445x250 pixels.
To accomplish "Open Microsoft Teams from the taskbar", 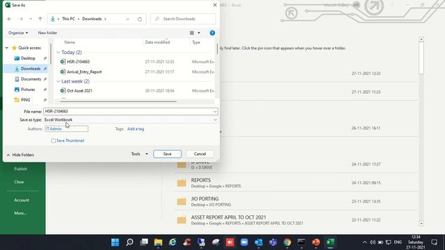I will tap(273, 242).
